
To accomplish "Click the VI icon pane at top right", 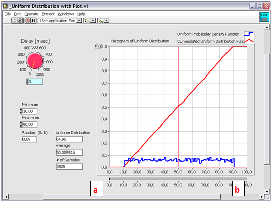I will 264,17.
